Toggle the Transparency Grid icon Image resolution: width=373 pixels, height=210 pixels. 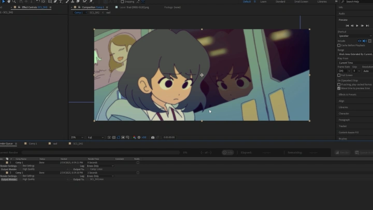[x=113, y=137]
